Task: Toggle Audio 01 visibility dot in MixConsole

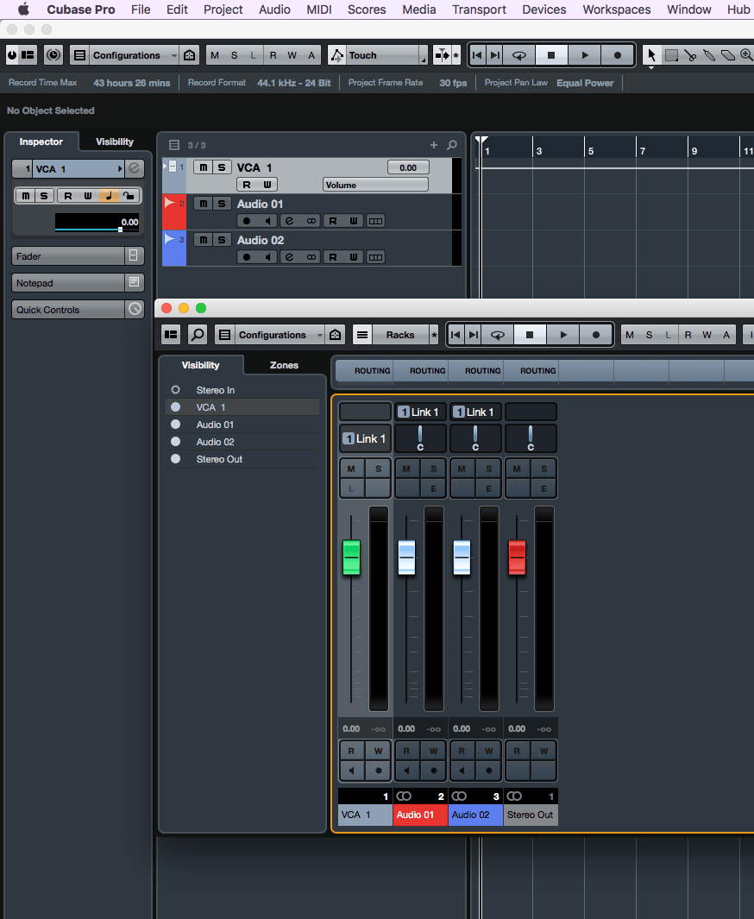Action: tap(175, 425)
